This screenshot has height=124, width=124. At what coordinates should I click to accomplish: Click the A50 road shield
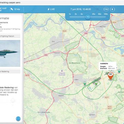(x=86, y=33)
